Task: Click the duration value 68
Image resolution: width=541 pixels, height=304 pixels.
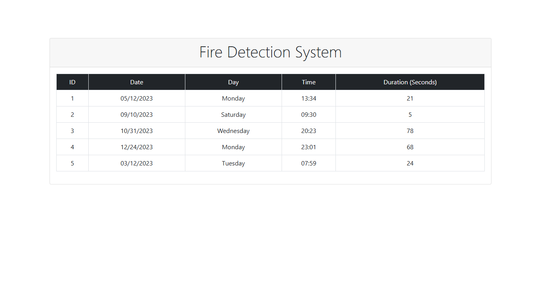Action: [x=410, y=147]
